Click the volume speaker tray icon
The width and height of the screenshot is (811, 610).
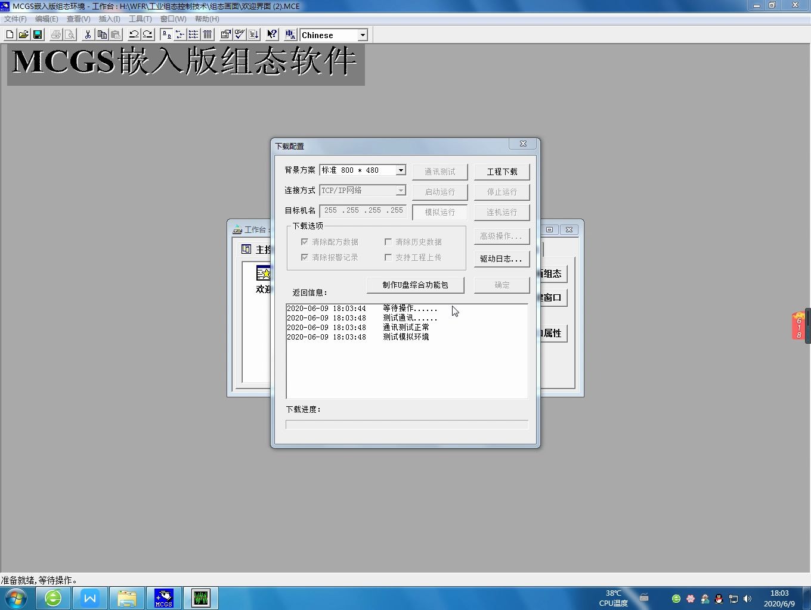(x=748, y=599)
